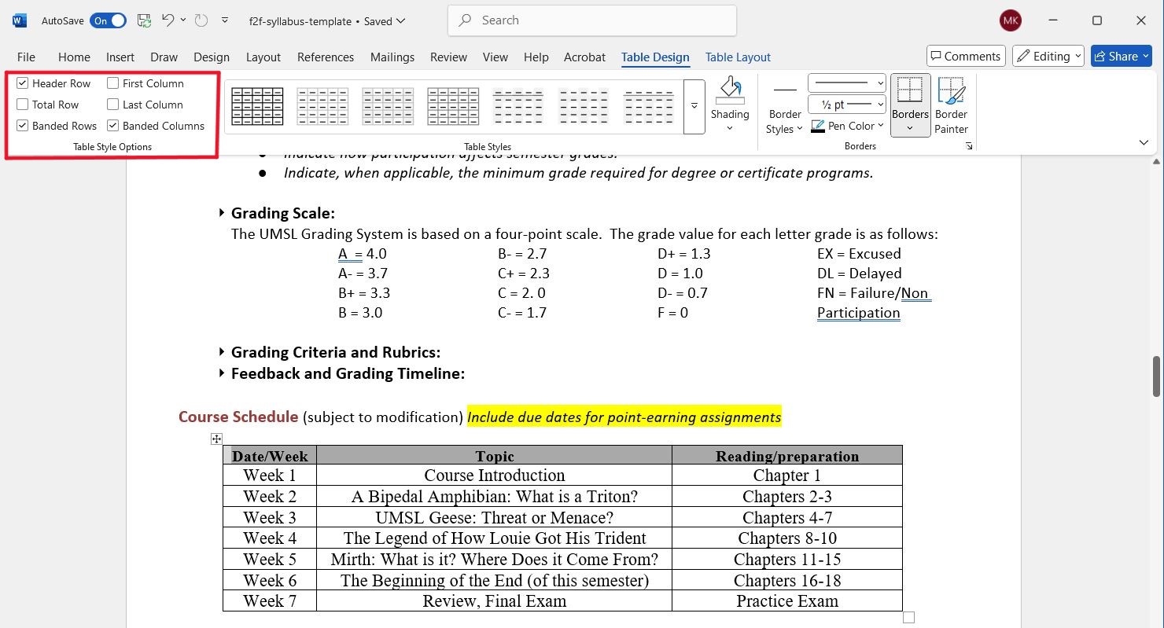
Task: Open the Borders dropdown arrow
Action: [910, 129]
